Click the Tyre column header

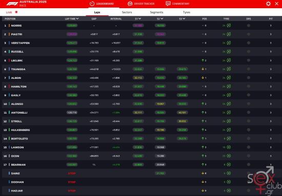click(x=227, y=19)
